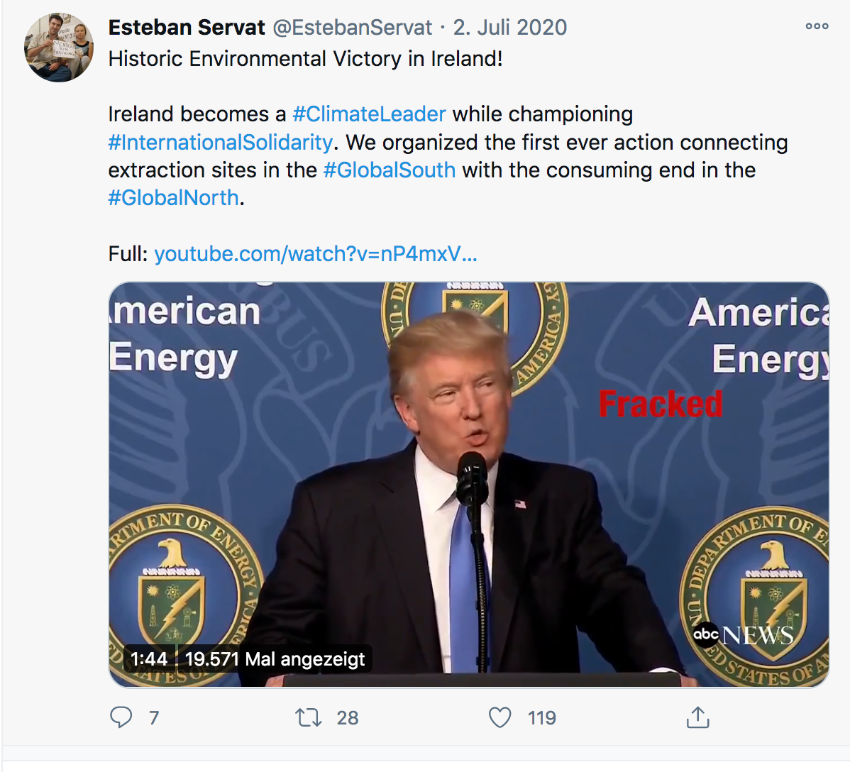Screen dimensions: 850x772
Task: Click the Esteban Servat display name
Action: 187,28
